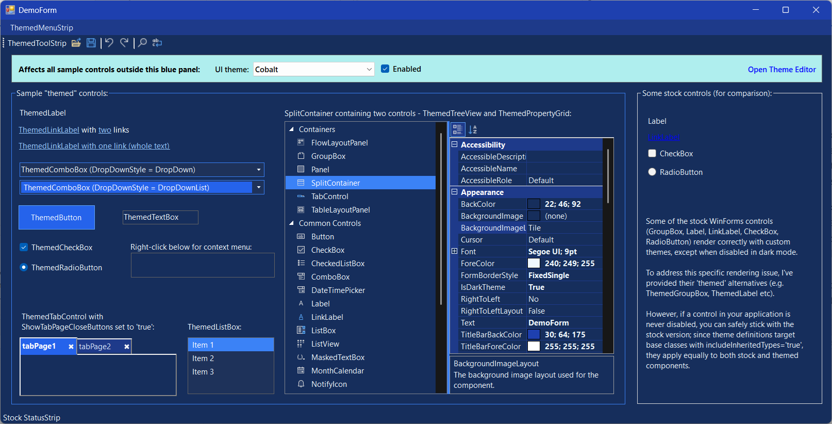Check the stock CheckBox
Image resolution: width=832 pixels, height=424 pixels.
coord(652,153)
